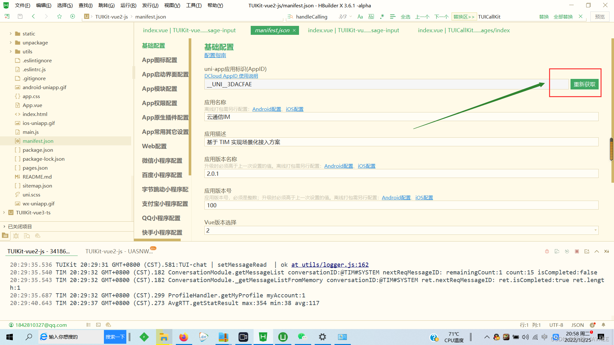The width and height of the screenshot is (614, 345).
Task: Open search history dropdown next to 3/3
Action: click(x=351, y=17)
